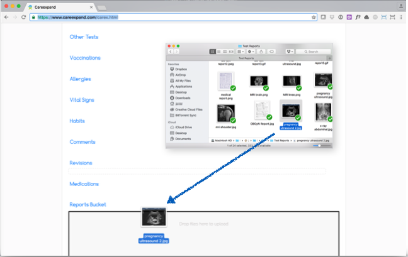Viewport: 408px width, 257px height.
Task: Select Downloads in the Finder sidebar
Action: (x=183, y=98)
